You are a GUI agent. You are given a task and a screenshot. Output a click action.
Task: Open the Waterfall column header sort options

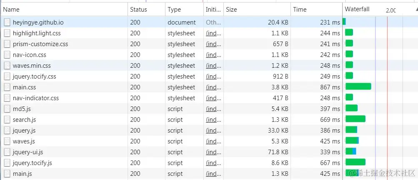(380, 10)
